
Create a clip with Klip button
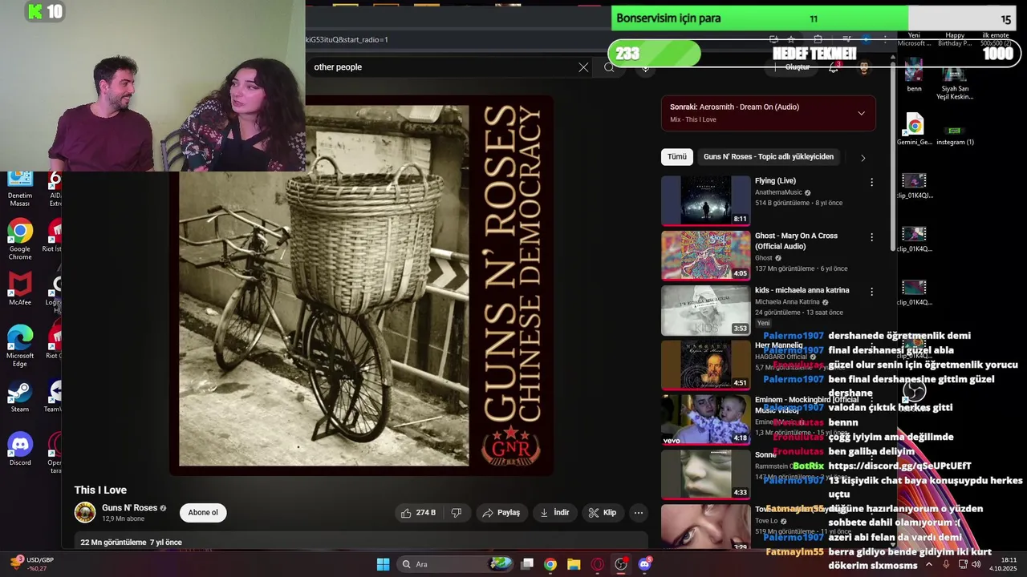(x=603, y=513)
